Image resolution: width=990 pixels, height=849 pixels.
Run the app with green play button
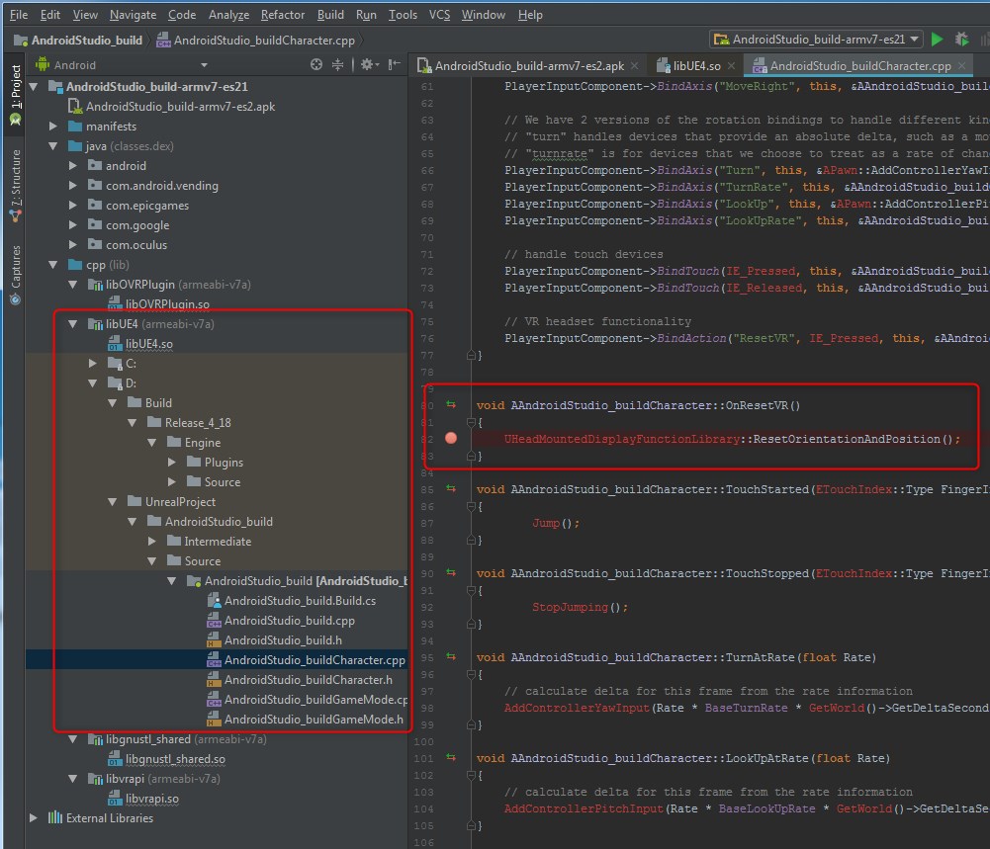(x=937, y=40)
